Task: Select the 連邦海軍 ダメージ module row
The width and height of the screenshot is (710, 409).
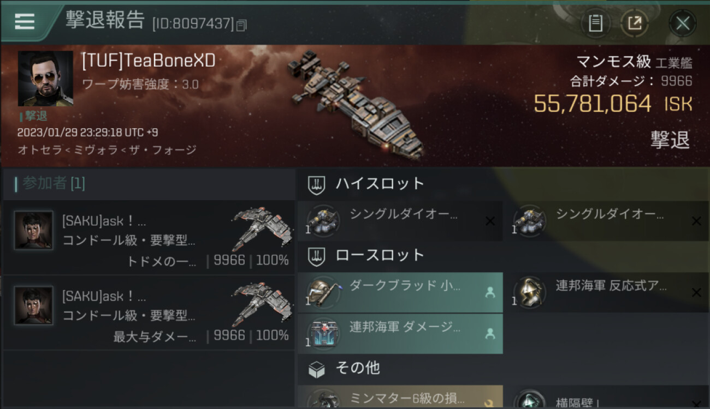Action: point(400,334)
